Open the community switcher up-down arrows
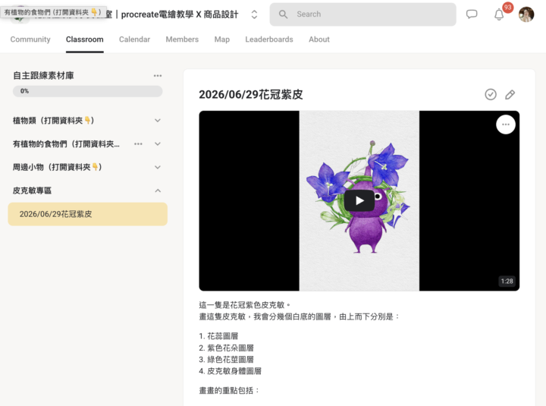Image resolution: width=546 pixels, height=406 pixels. tap(254, 14)
